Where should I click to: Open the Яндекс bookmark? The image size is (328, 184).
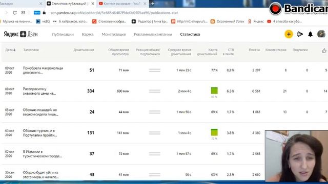pyautogui.click(x=256, y=21)
